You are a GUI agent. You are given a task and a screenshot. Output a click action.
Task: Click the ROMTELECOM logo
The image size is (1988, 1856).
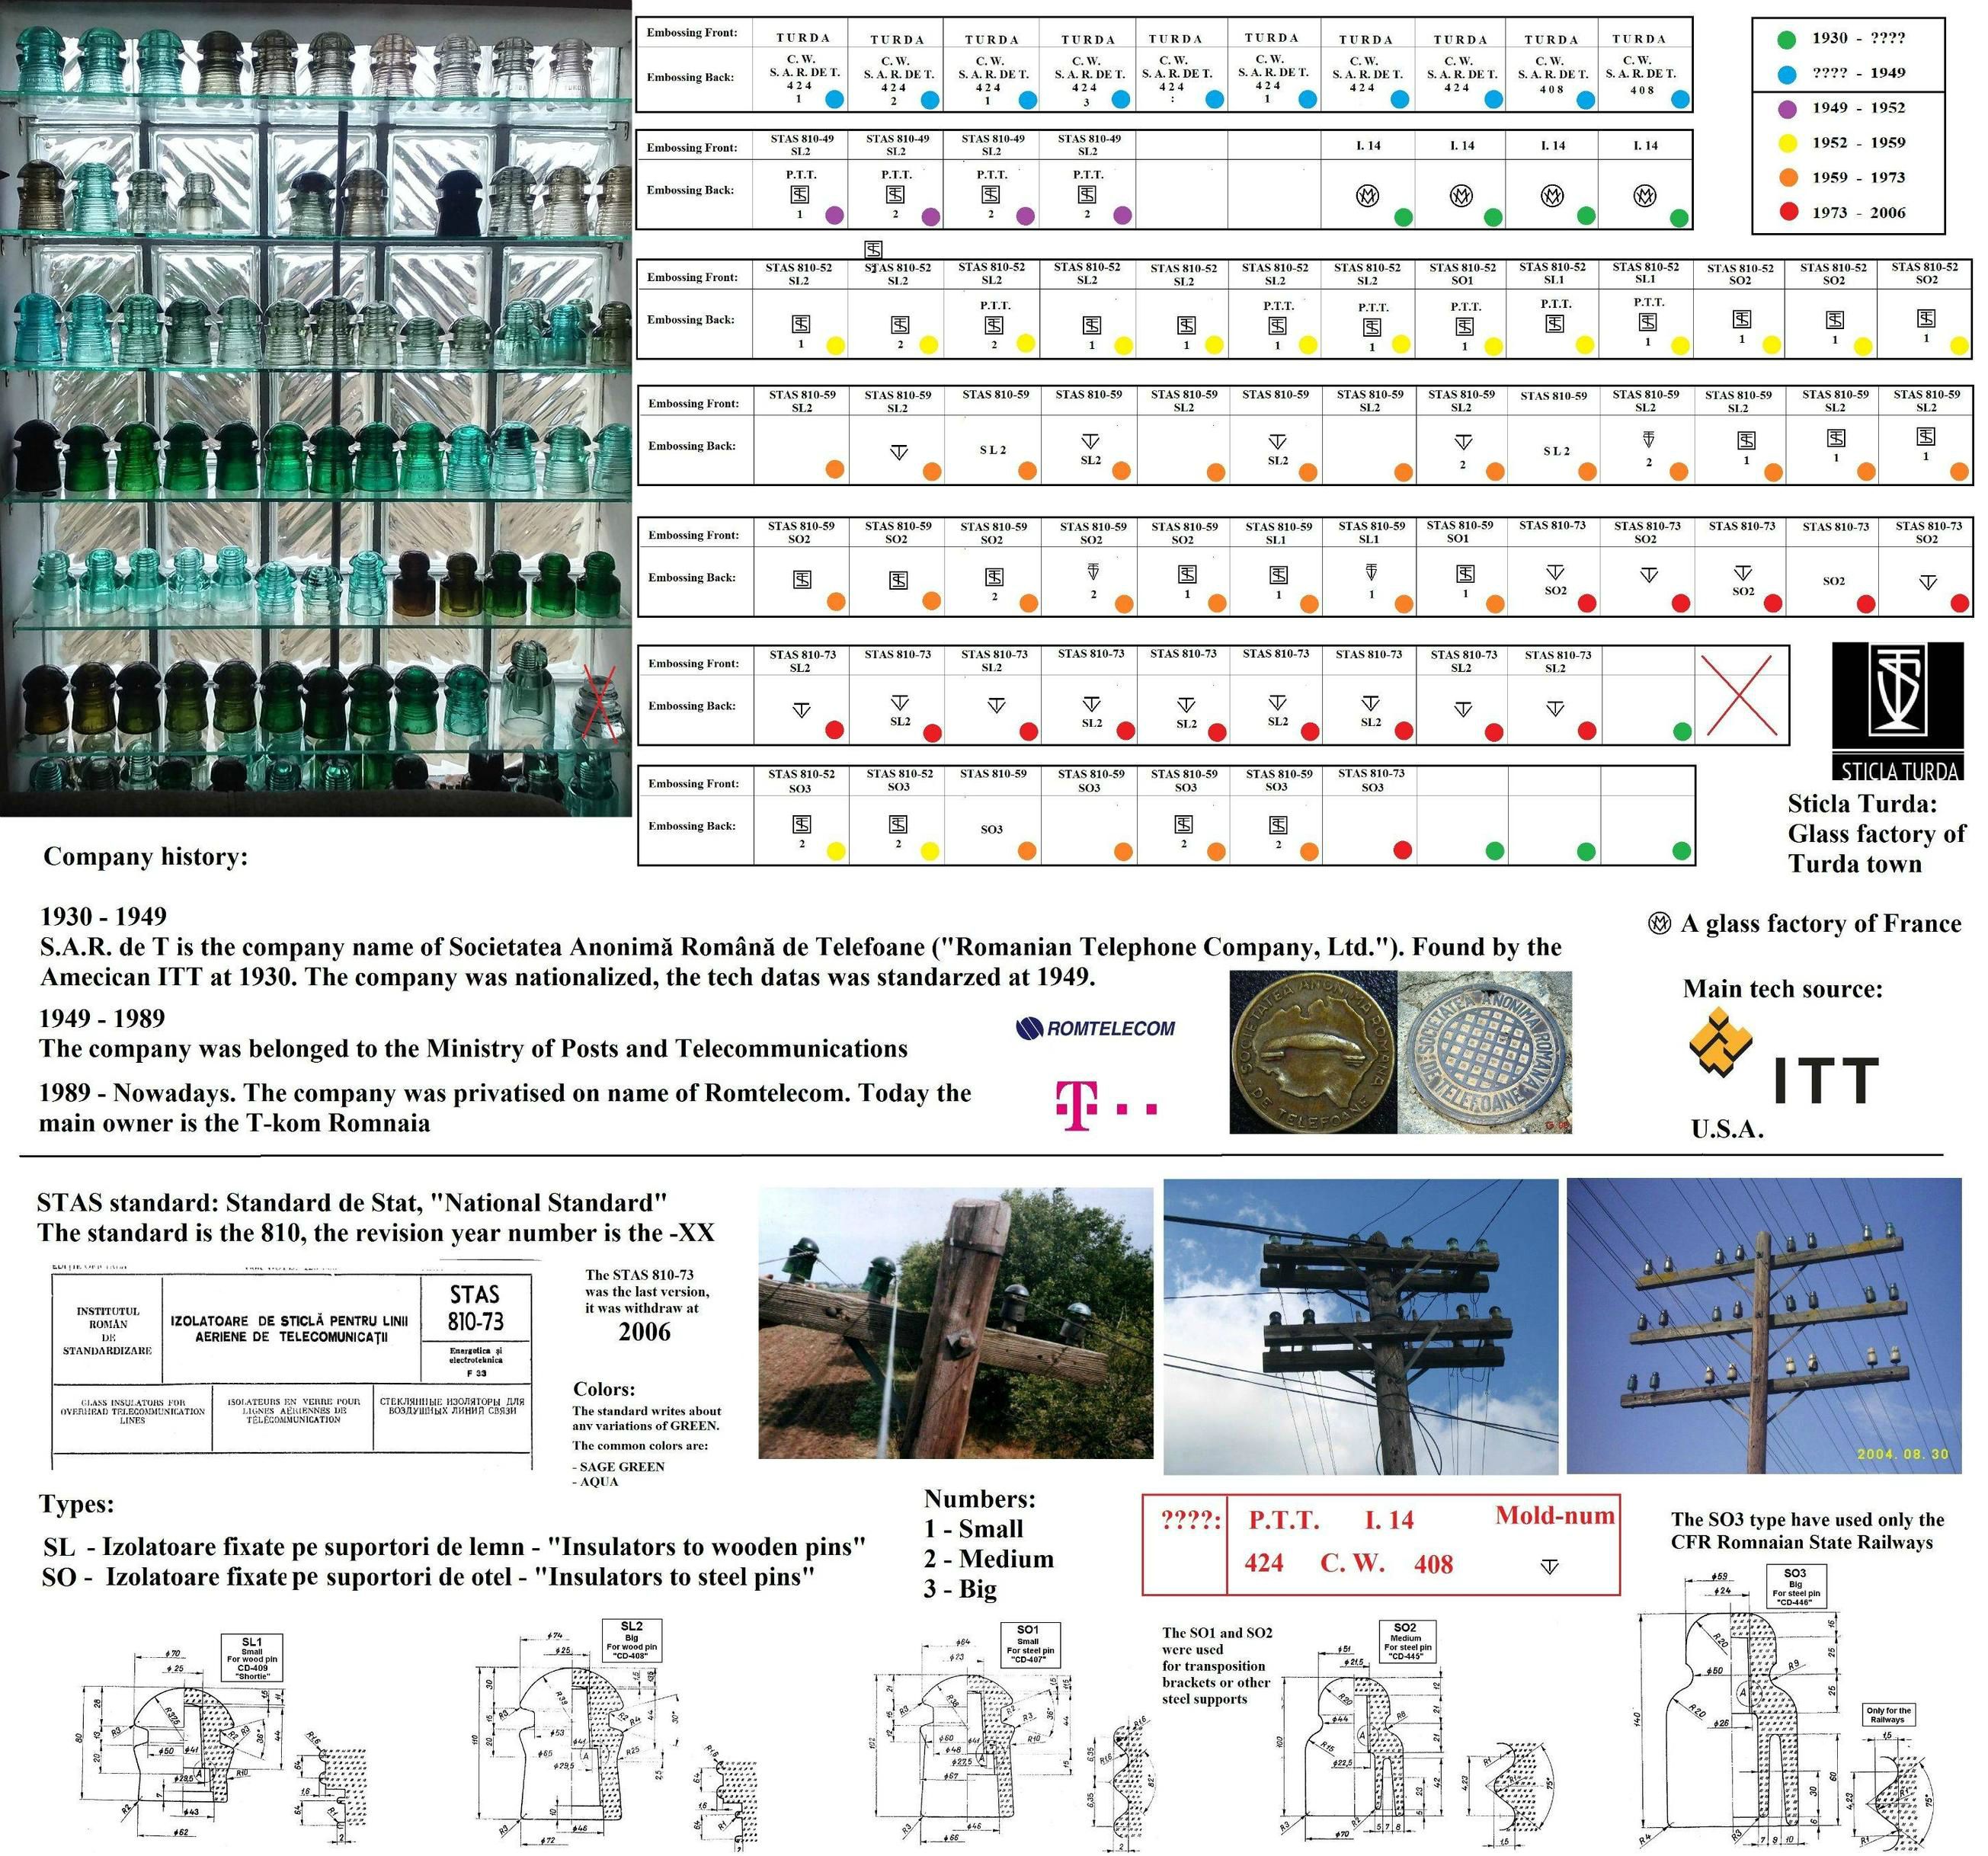[x=1095, y=1028]
